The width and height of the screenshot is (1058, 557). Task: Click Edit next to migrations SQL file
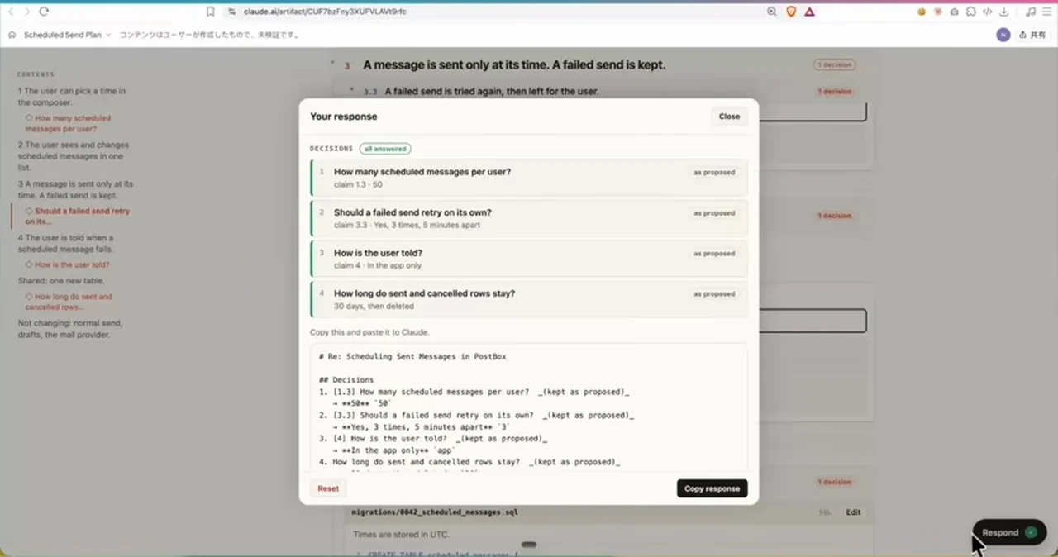(x=853, y=512)
